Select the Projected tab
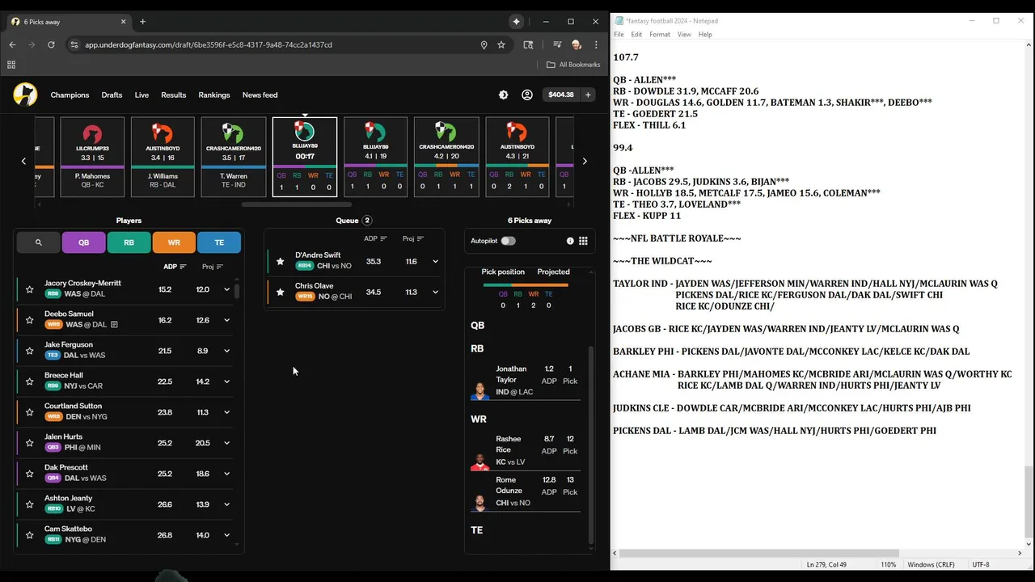This screenshot has height=582, width=1035. tap(553, 272)
